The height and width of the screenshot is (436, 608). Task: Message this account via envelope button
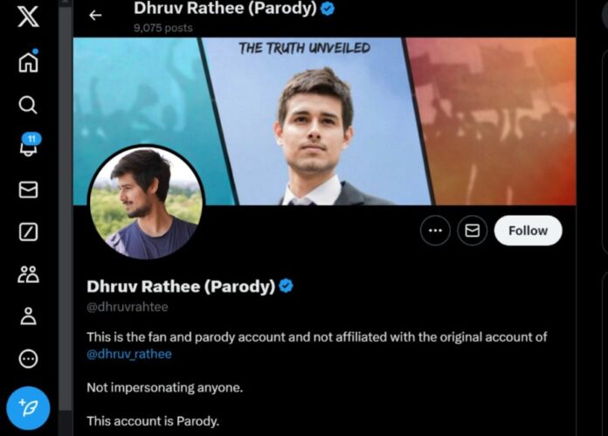click(x=472, y=231)
